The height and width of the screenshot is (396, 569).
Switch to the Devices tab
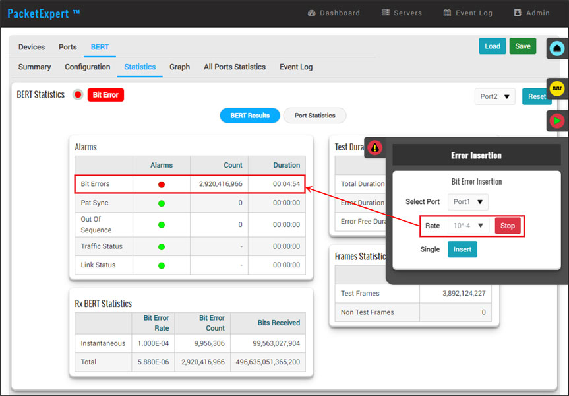coord(32,47)
